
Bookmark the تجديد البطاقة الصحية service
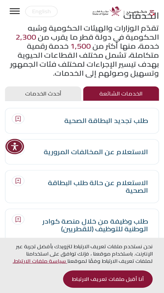click(18, 119)
